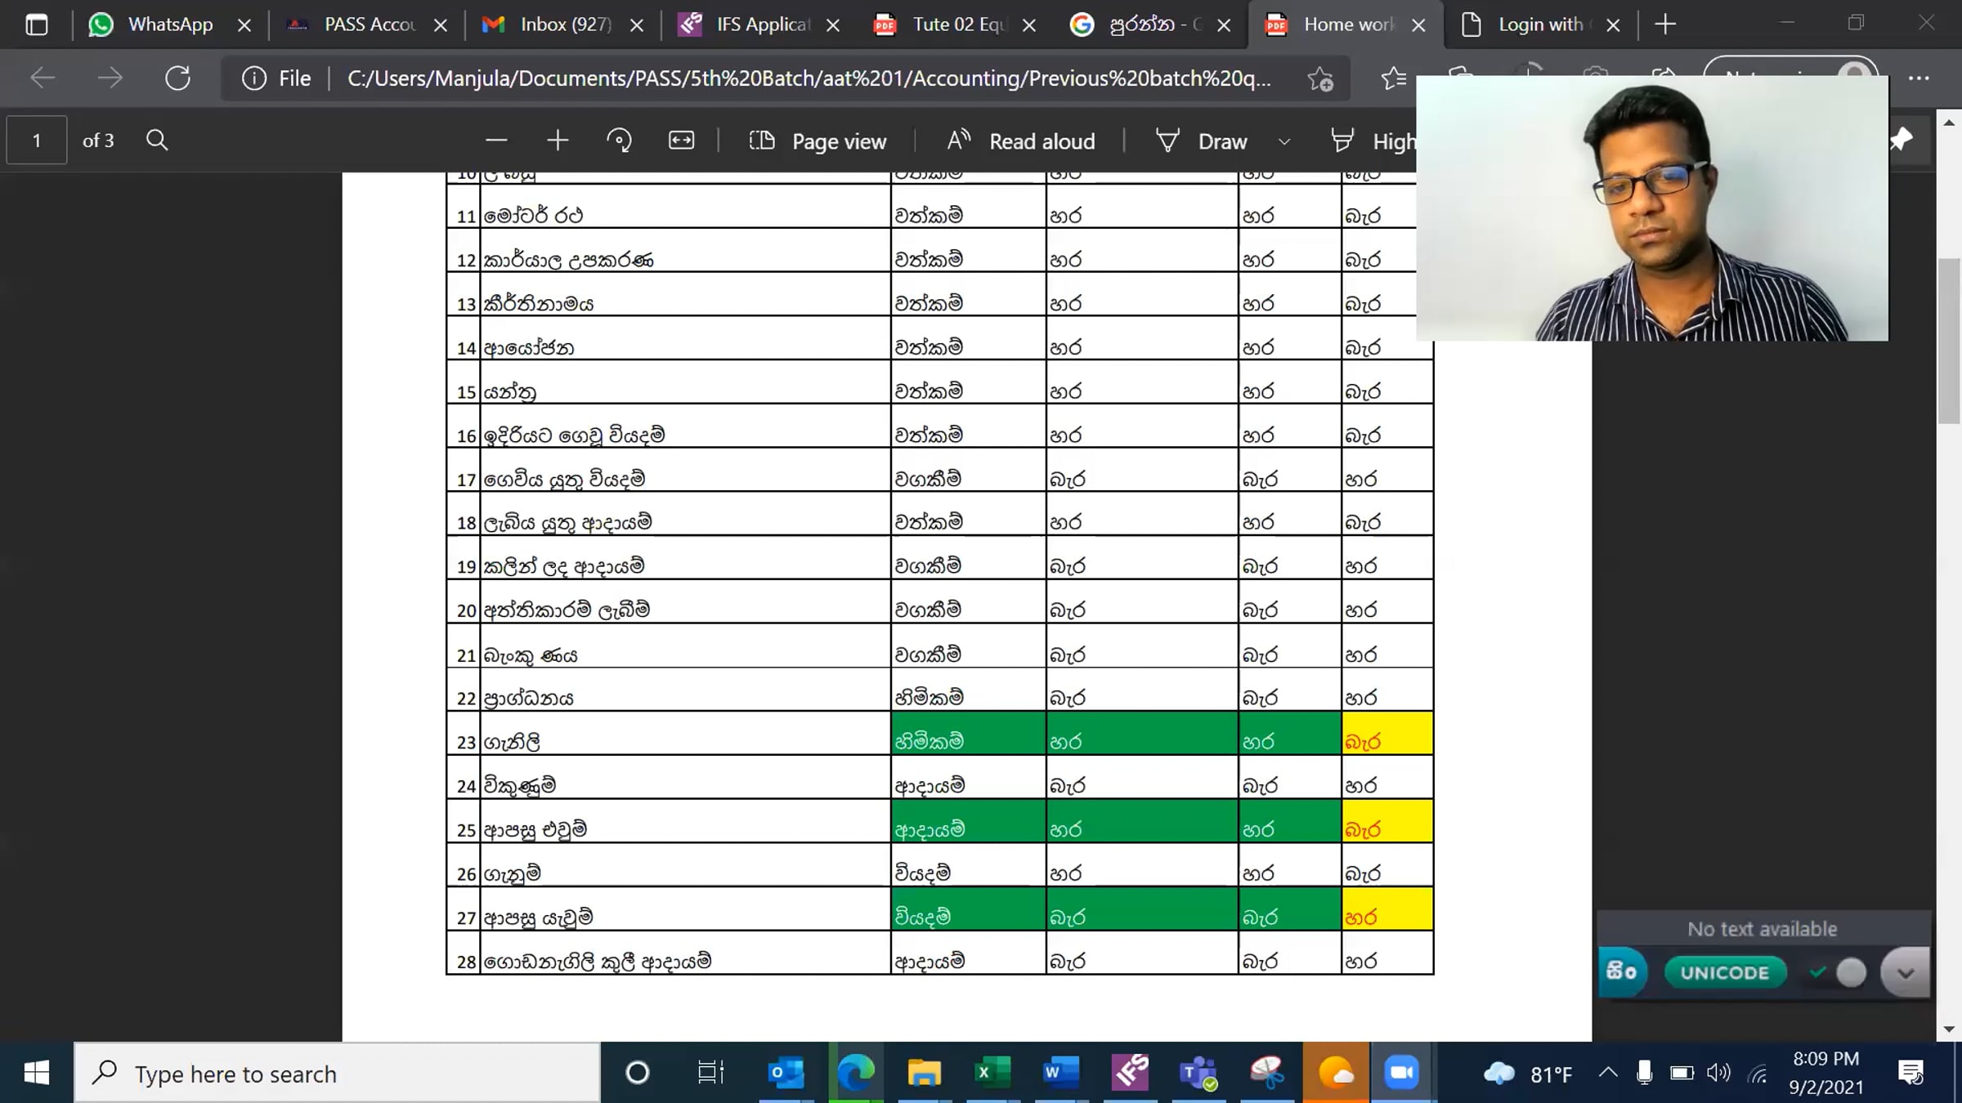Click the page number input field
Screen dimensions: 1962x1103
[37, 141]
